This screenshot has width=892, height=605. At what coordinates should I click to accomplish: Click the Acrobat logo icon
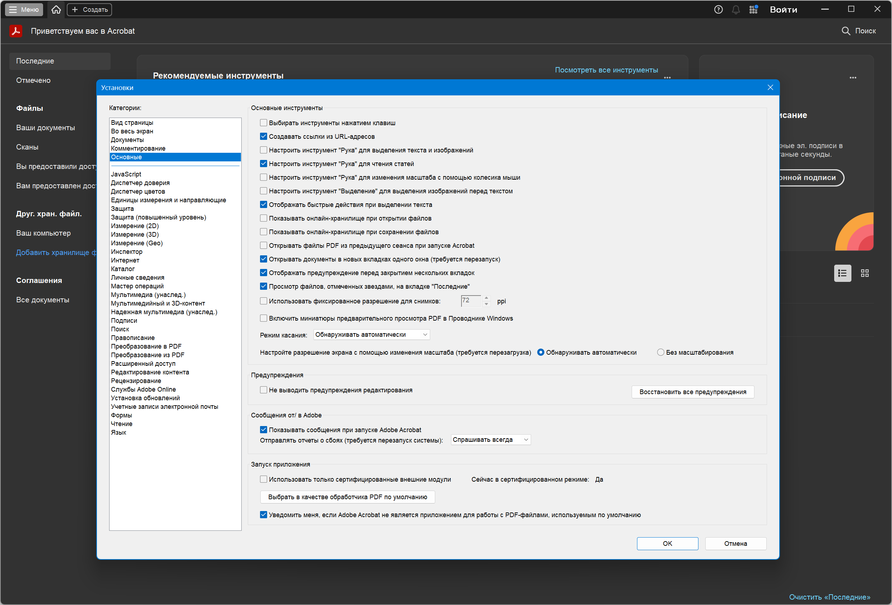16,31
